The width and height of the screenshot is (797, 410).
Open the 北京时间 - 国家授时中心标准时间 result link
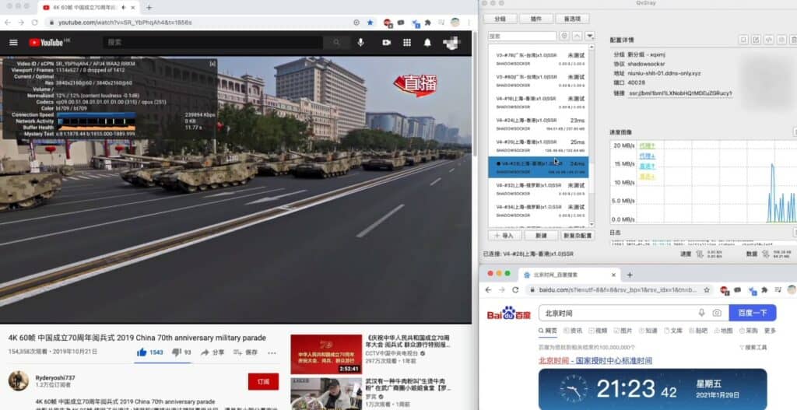(x=595, y=361)
